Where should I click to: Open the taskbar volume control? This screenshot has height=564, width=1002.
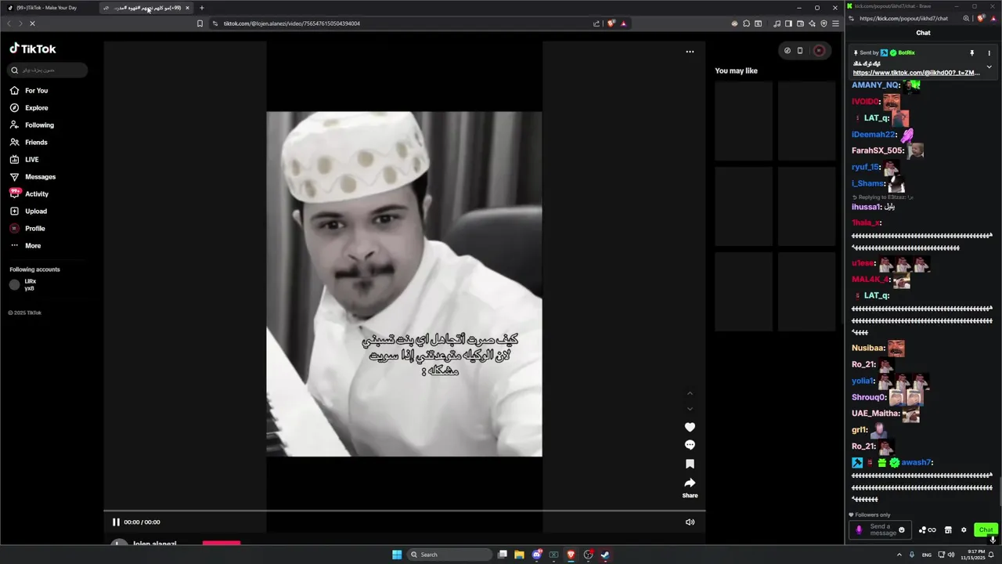[951, 555]
